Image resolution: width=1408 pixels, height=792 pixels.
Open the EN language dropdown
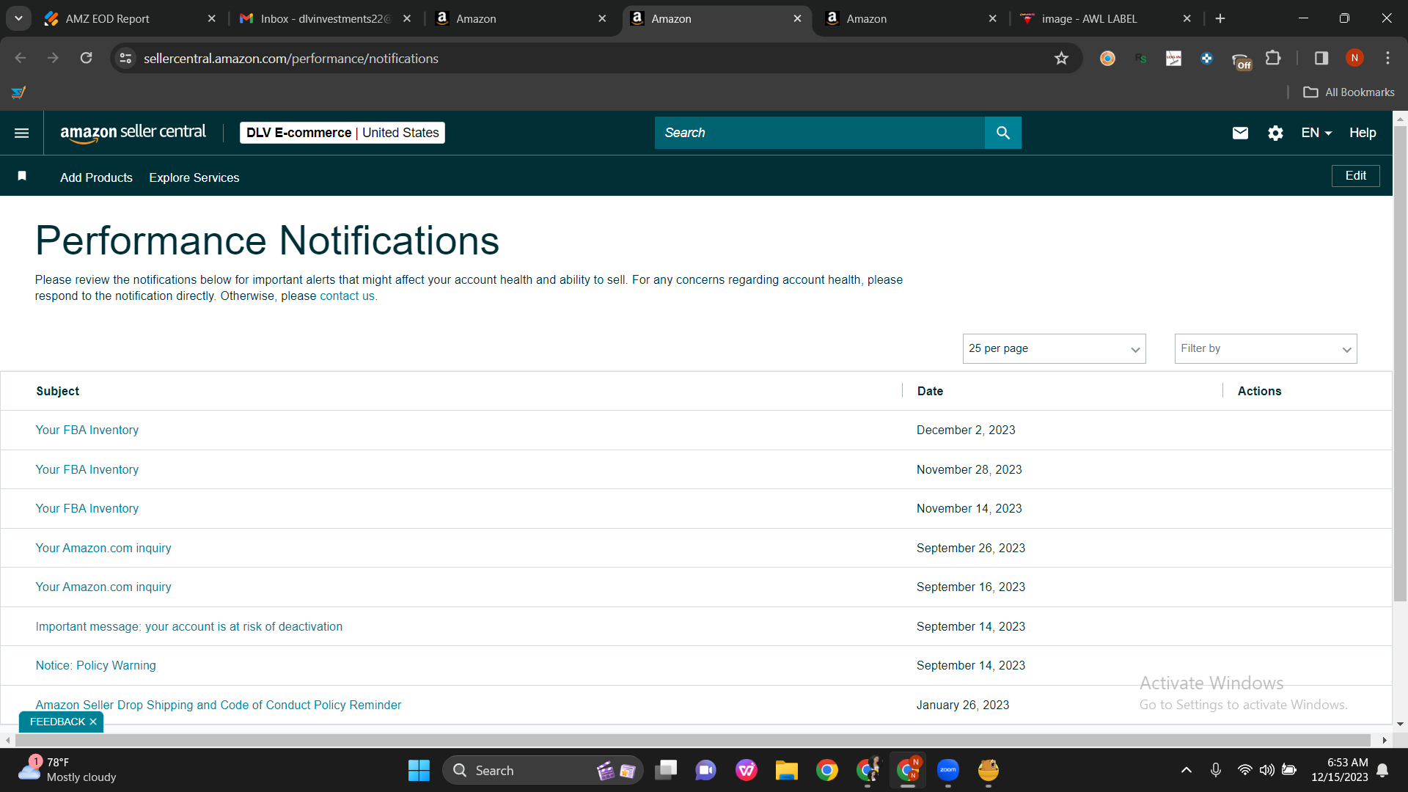pos(1316,133)
